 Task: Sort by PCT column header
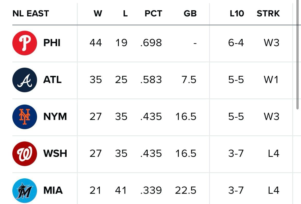click(x=153, y=13)
